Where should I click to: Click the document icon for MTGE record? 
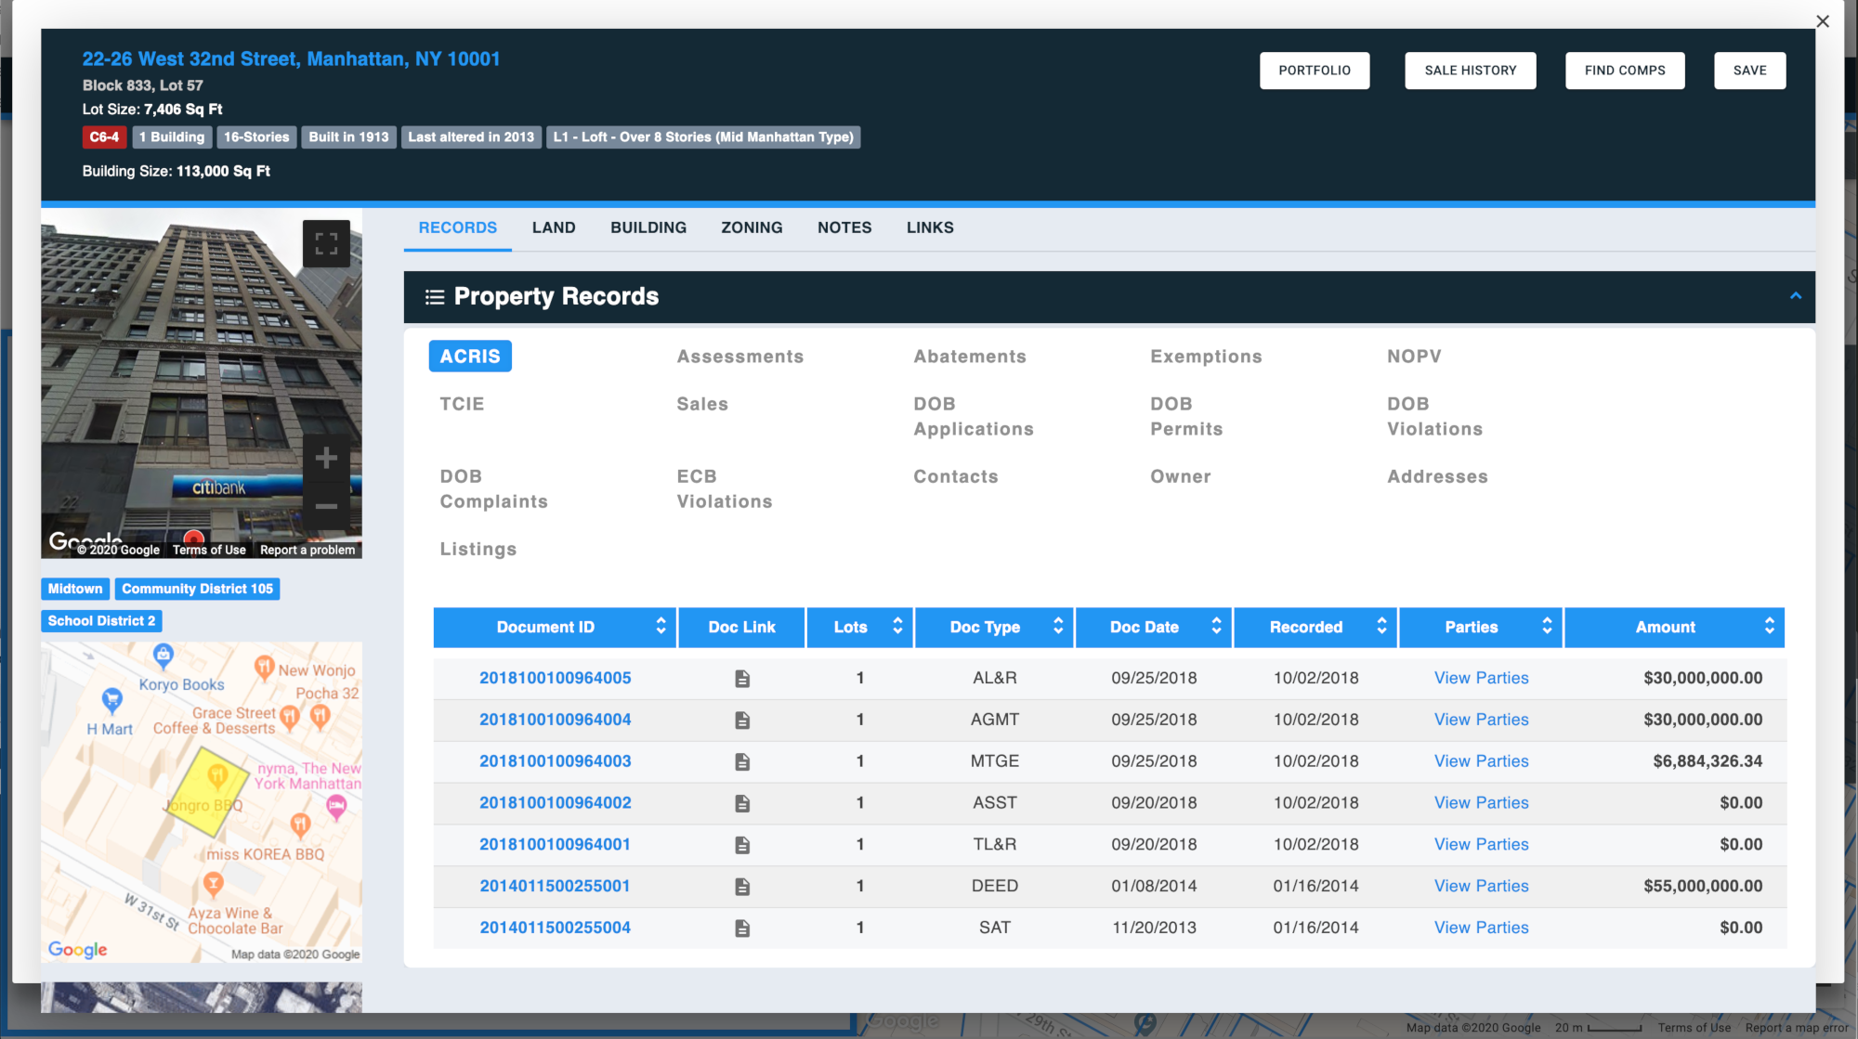point(742,761)
